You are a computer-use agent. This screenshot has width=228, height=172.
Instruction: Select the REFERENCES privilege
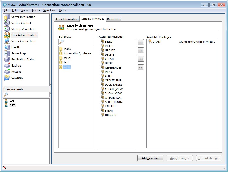(x=113, y=68)
